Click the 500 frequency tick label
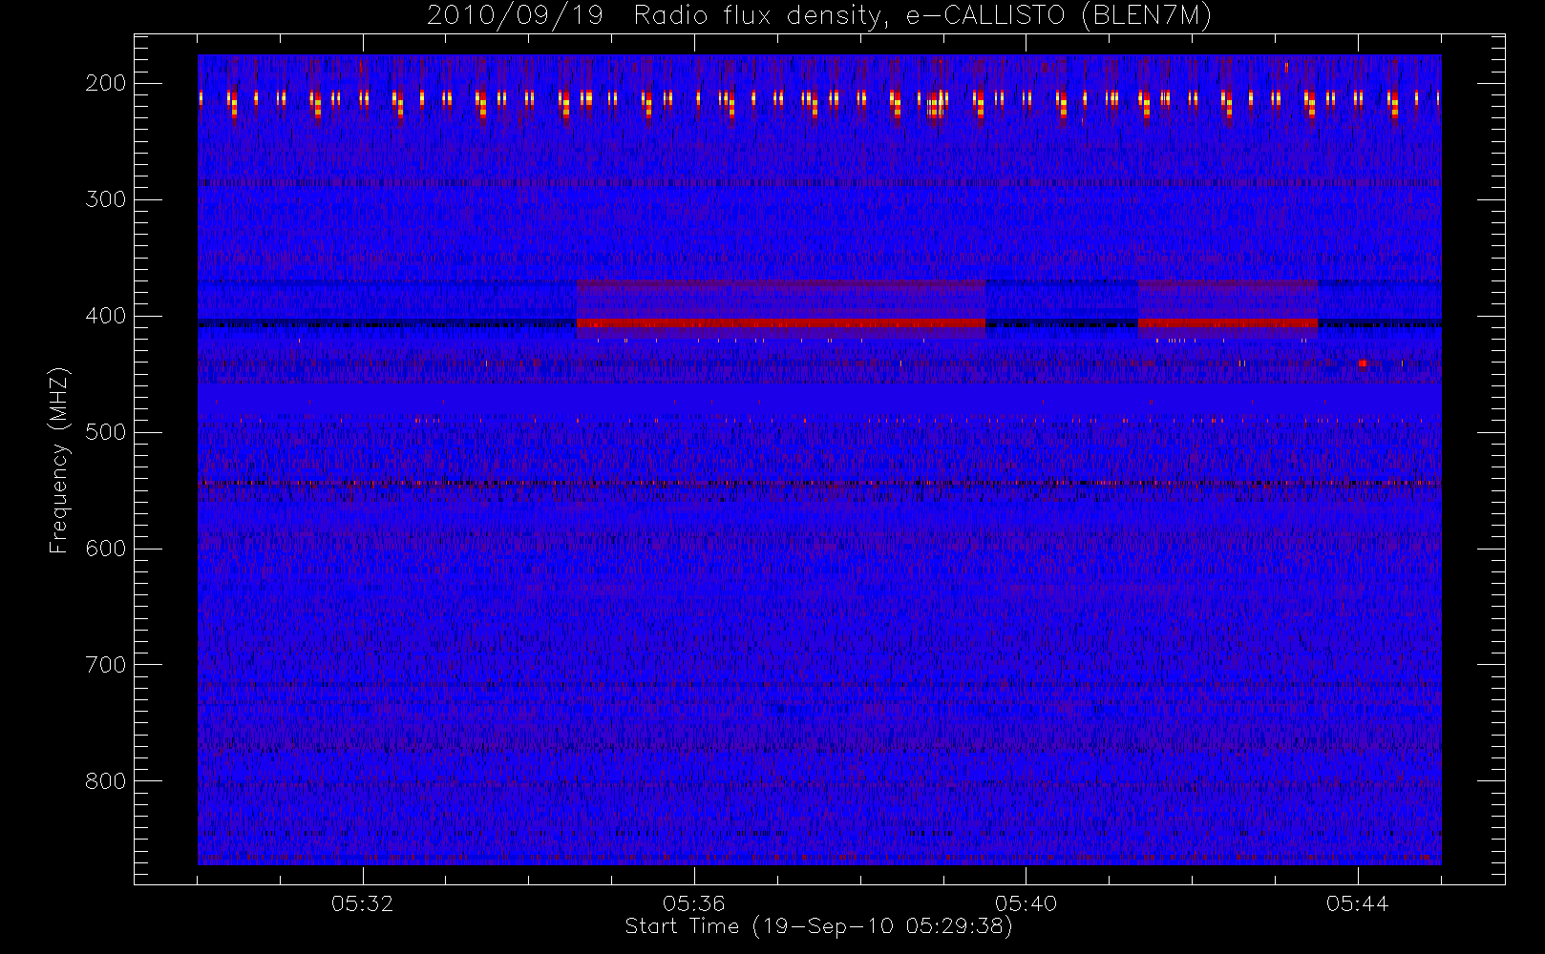The width and height of the screenshot is (1545, 954). click(105, 432)
